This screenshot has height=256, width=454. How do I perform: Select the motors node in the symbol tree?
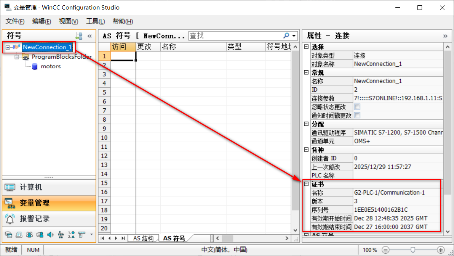point(51,66)
